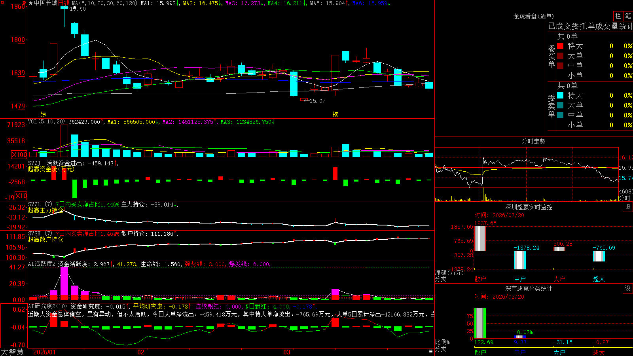Viewport: 633px width, 356px height.
Task: Click the X100 multiplier box on the volume axis
Action: [19, 155]
